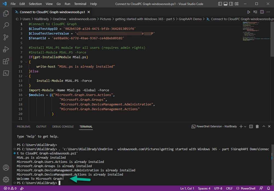
Task: Open the Selection menu
Action: [x=35, y=4]
